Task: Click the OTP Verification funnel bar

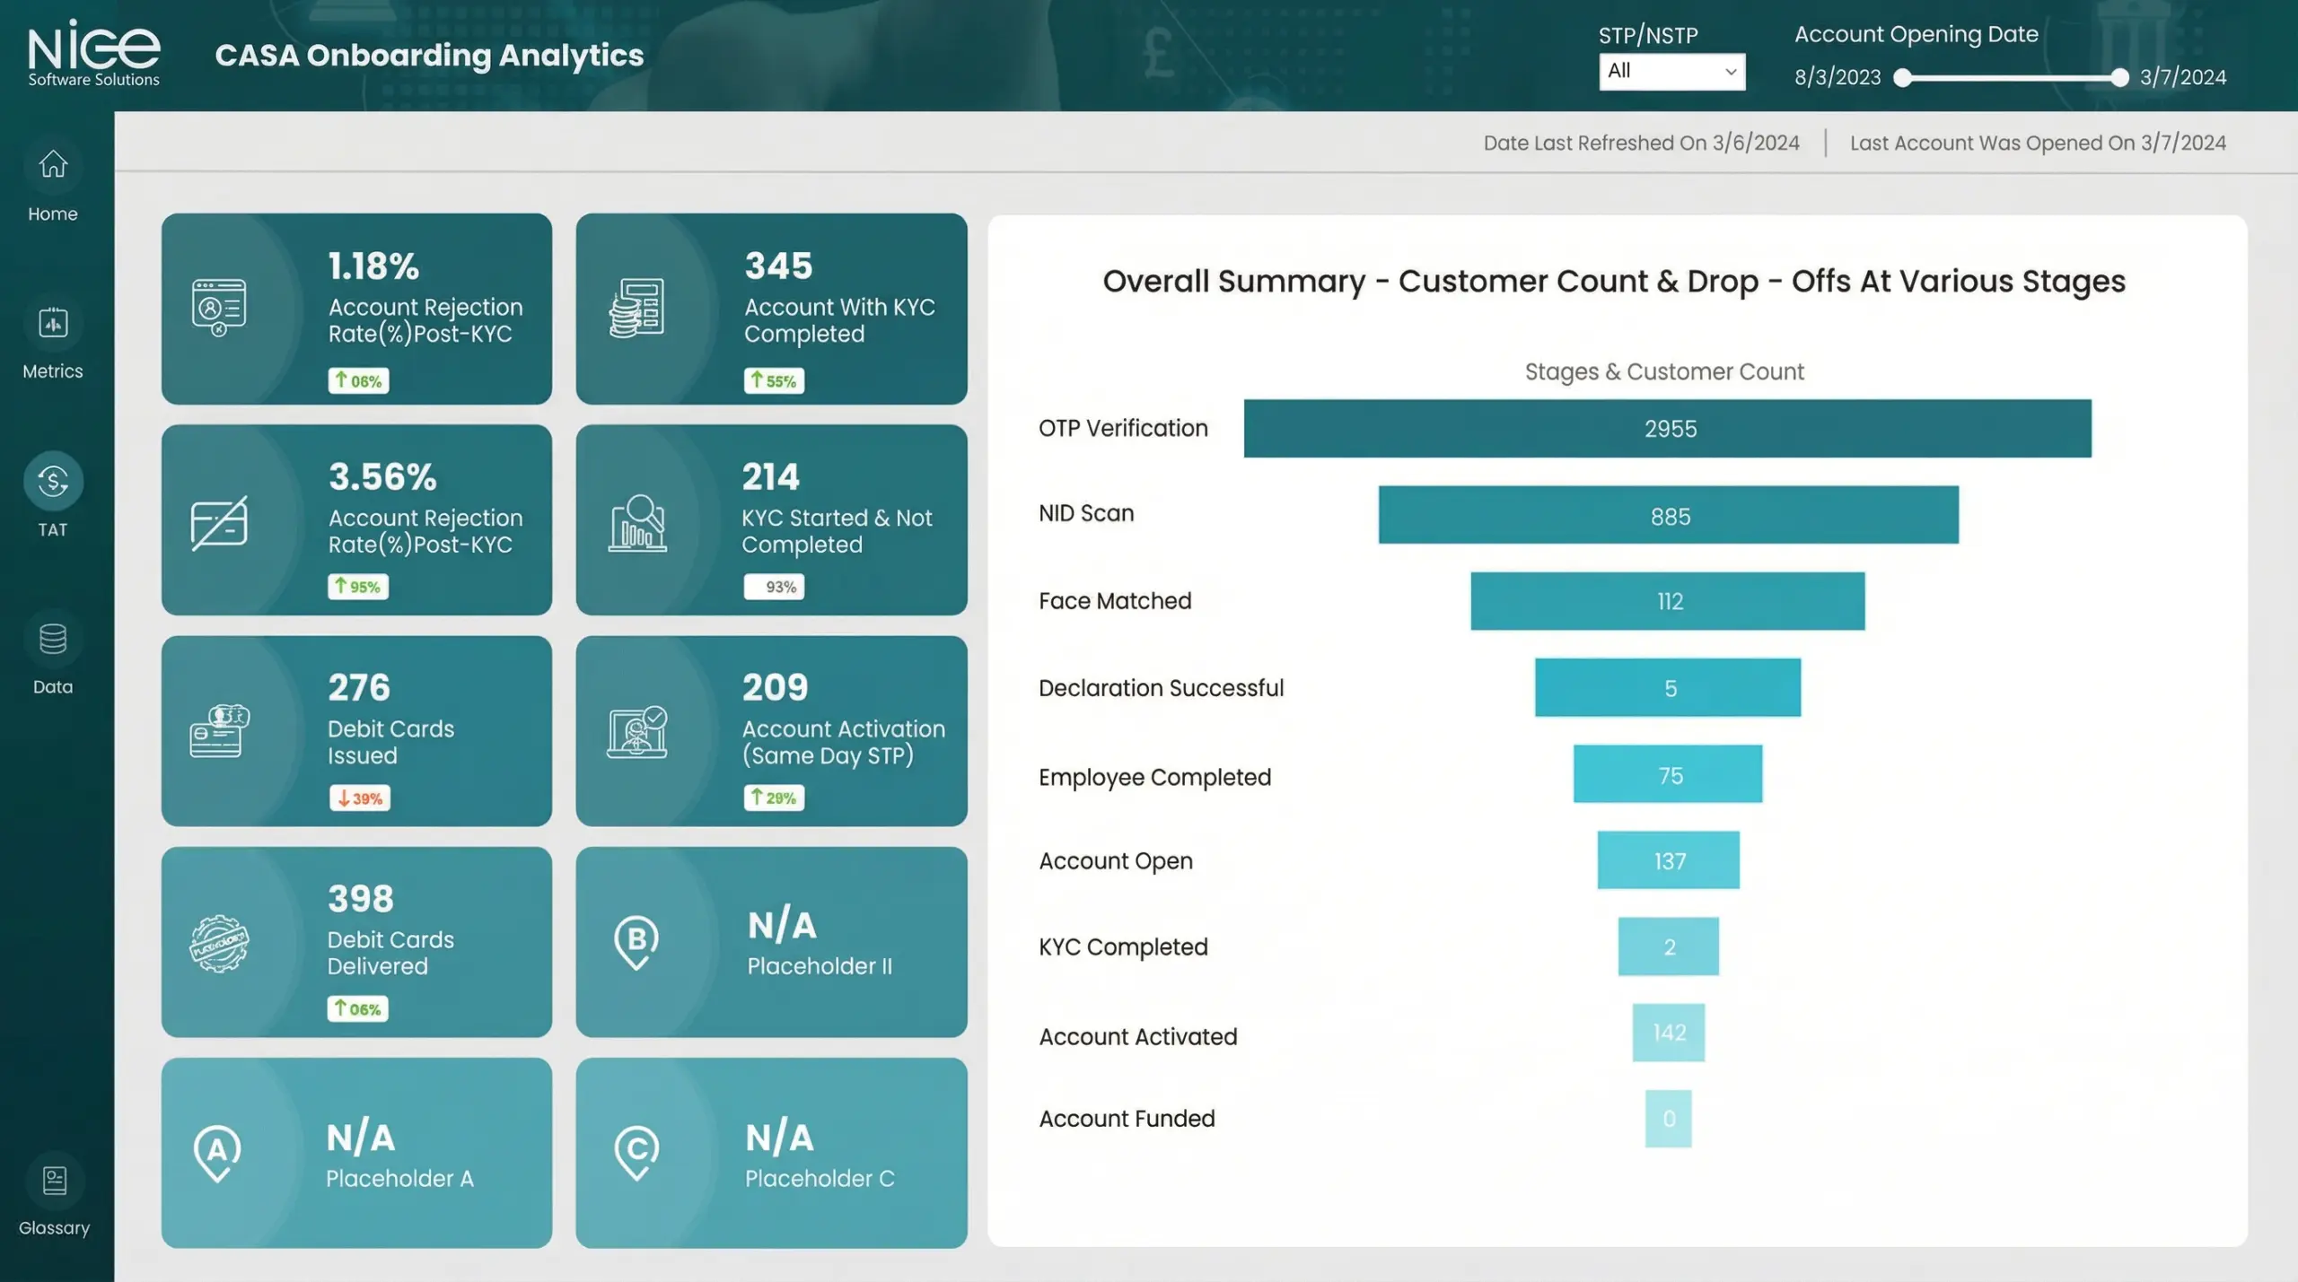Action: [x=1667, y=429]
